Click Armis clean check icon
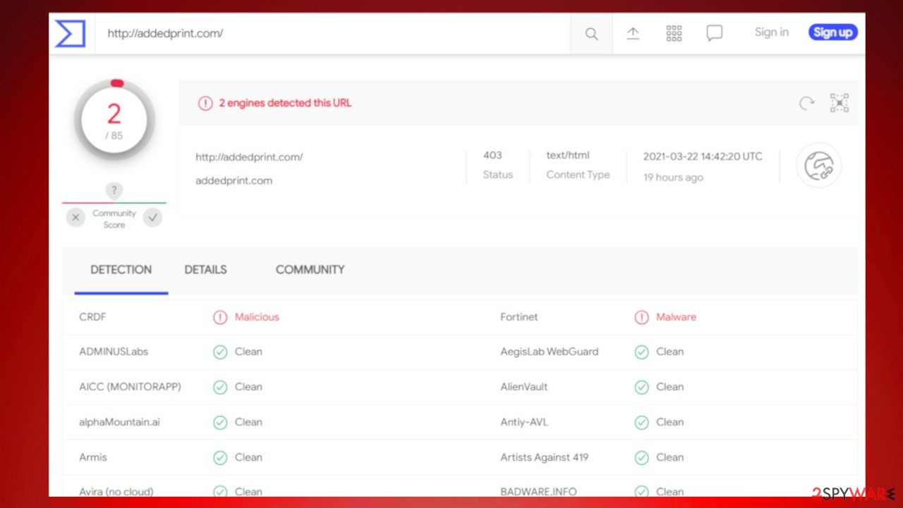The image size is (903, 508). pyautogui.click(x=220, y=457)
